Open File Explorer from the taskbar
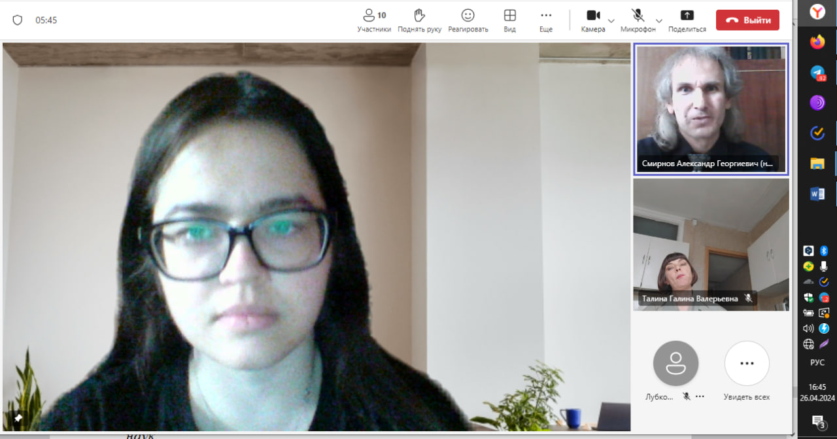 (817, 164)
